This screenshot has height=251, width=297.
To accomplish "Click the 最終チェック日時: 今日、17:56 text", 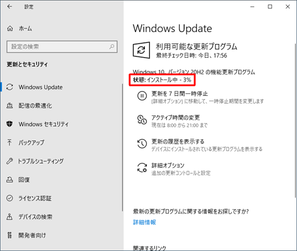I will (191, 55).
